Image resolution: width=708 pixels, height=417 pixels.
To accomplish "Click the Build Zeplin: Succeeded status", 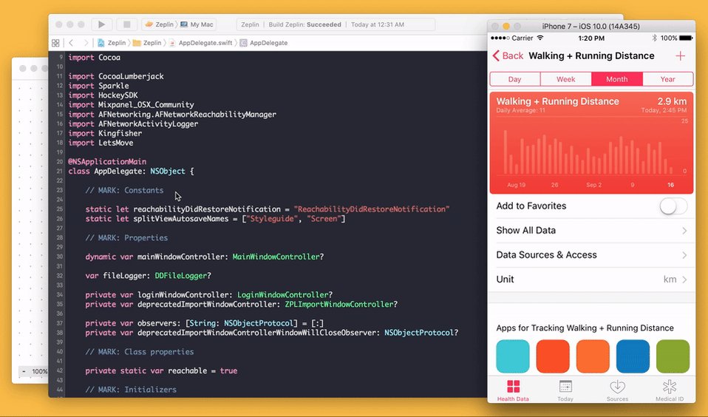I will 304,24.
